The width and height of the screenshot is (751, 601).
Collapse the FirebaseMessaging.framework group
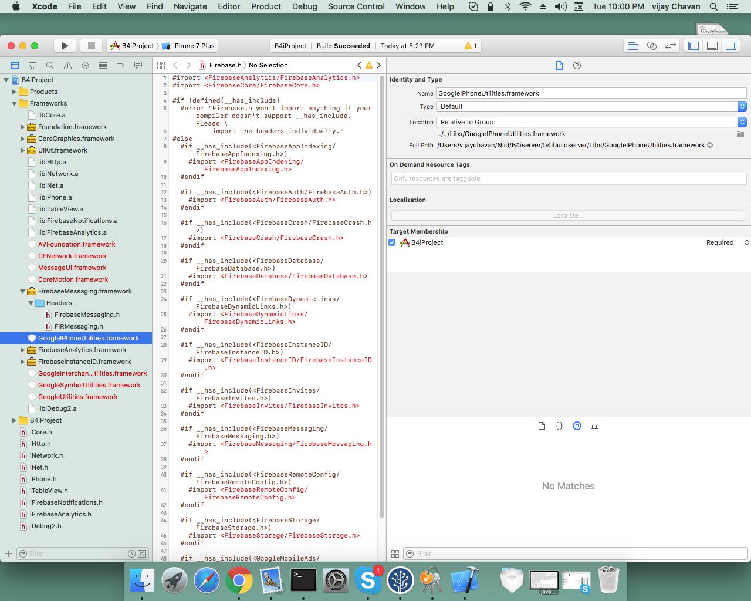pyautogui.click(x=23, y=291)
